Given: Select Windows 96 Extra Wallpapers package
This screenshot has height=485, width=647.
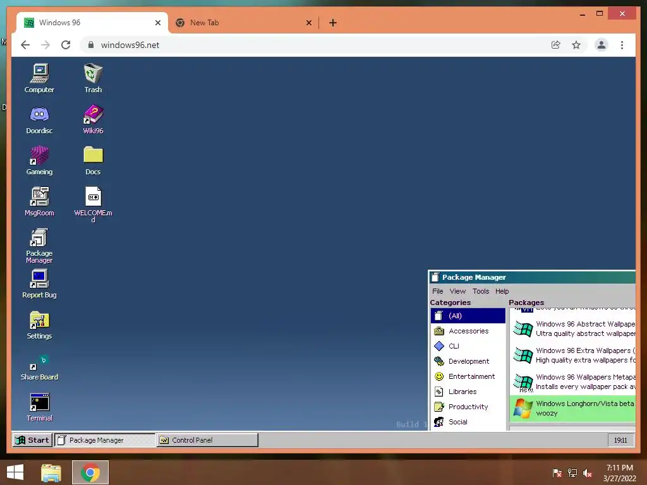Looking at the screenshot, I should click(572, 355).
